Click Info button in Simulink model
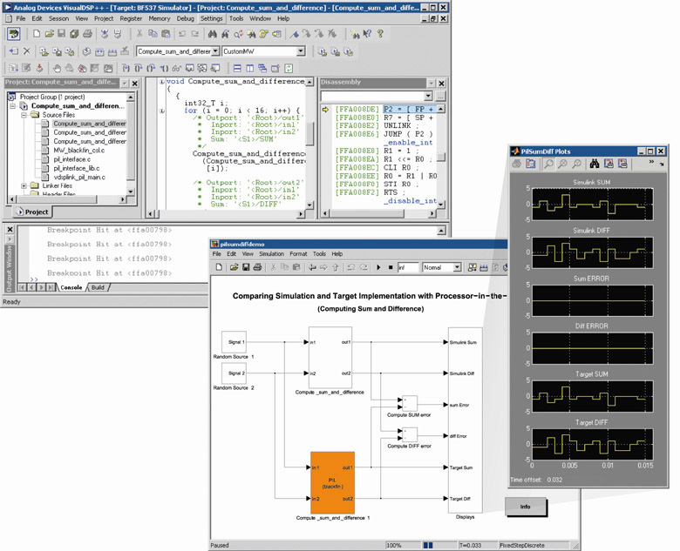 (525, 507)
